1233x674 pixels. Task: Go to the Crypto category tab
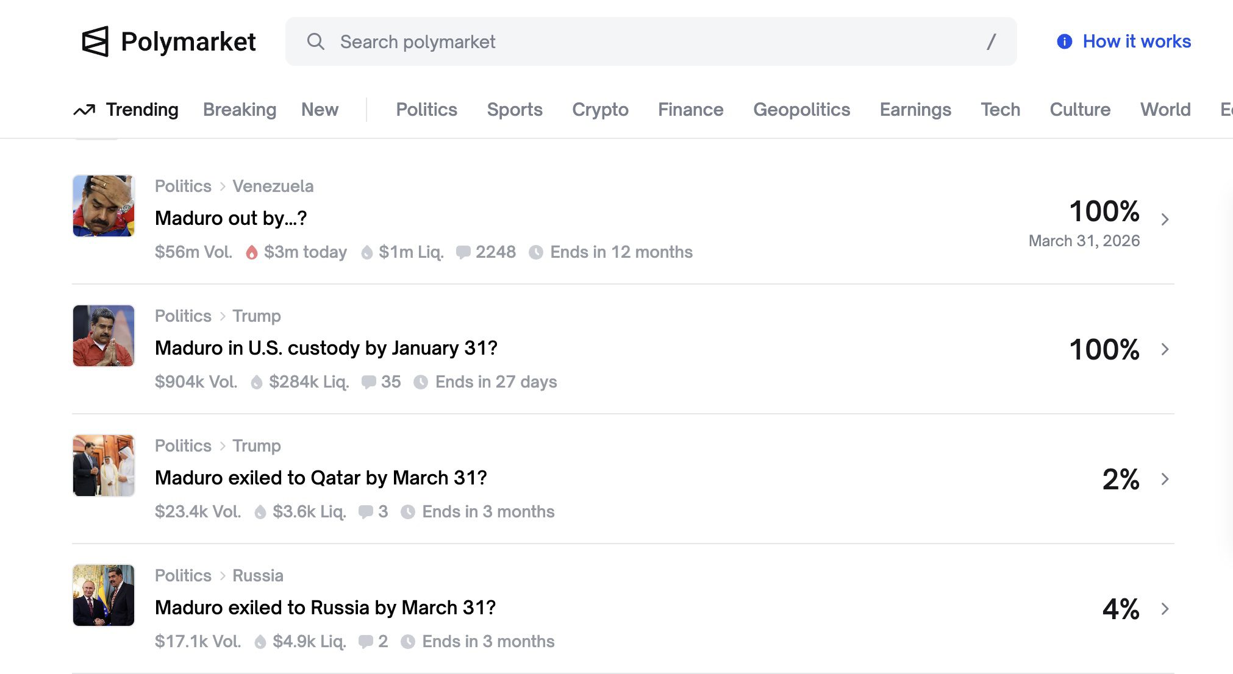(600, 110)
